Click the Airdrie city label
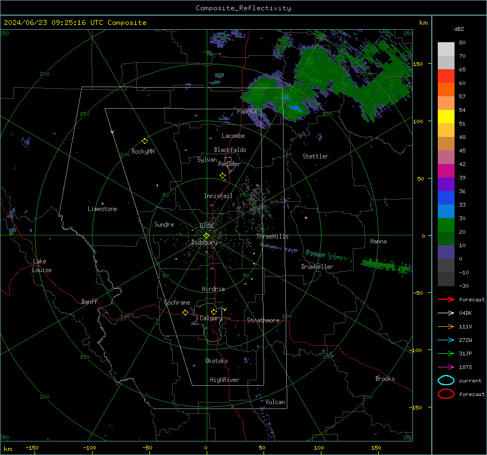 click(x=213, y=289)
